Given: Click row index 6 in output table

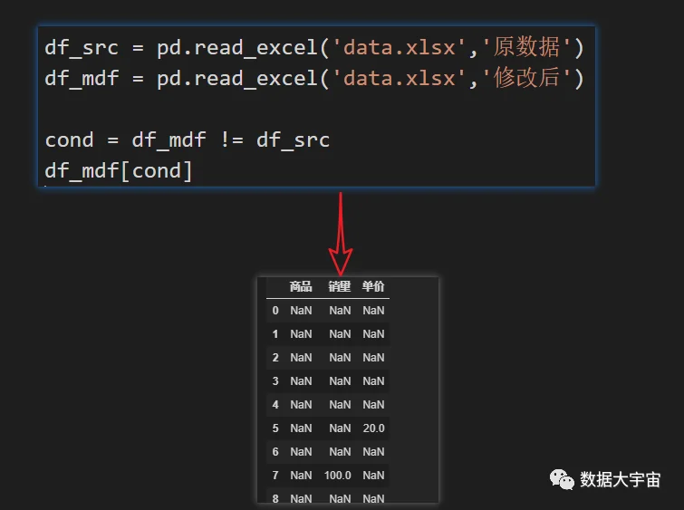Looking at the screenshot, I should tap(275, 452).
